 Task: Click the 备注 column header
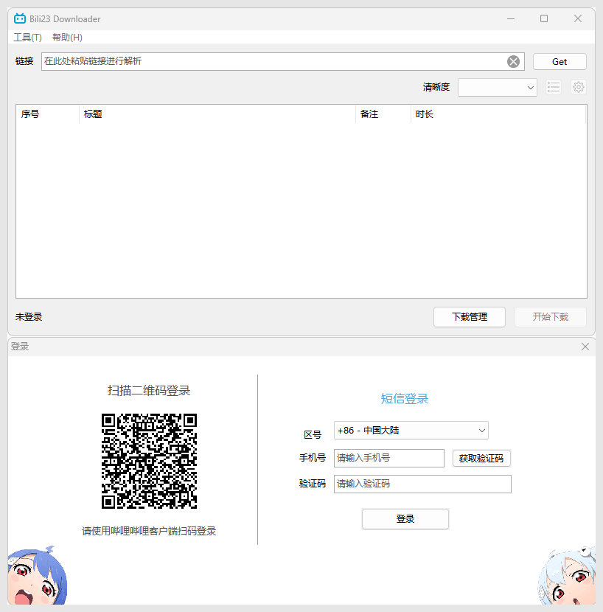coord(383,114)
